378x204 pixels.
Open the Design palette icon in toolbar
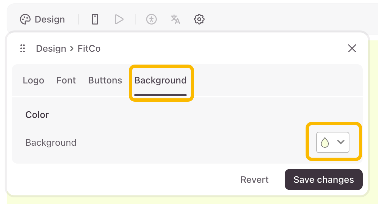tap(25, 19)
